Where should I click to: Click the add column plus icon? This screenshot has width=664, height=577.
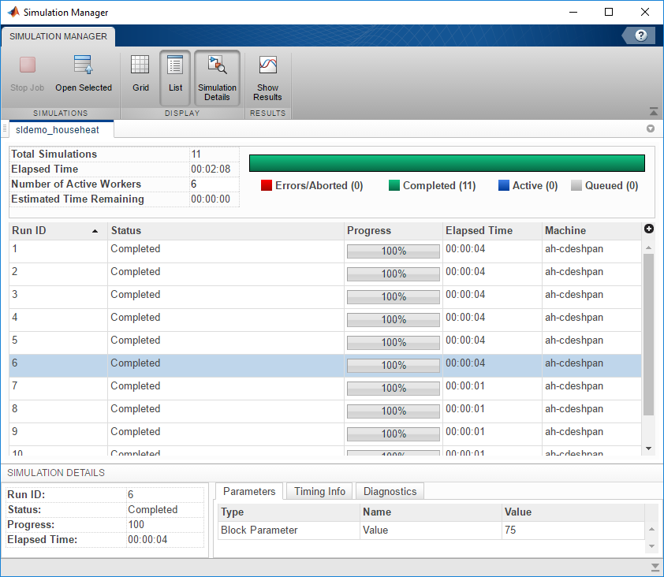(x=649, y=229)
